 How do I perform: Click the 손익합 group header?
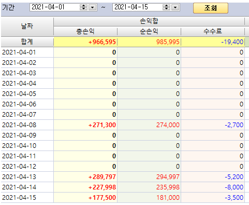[x=149, y=21]
